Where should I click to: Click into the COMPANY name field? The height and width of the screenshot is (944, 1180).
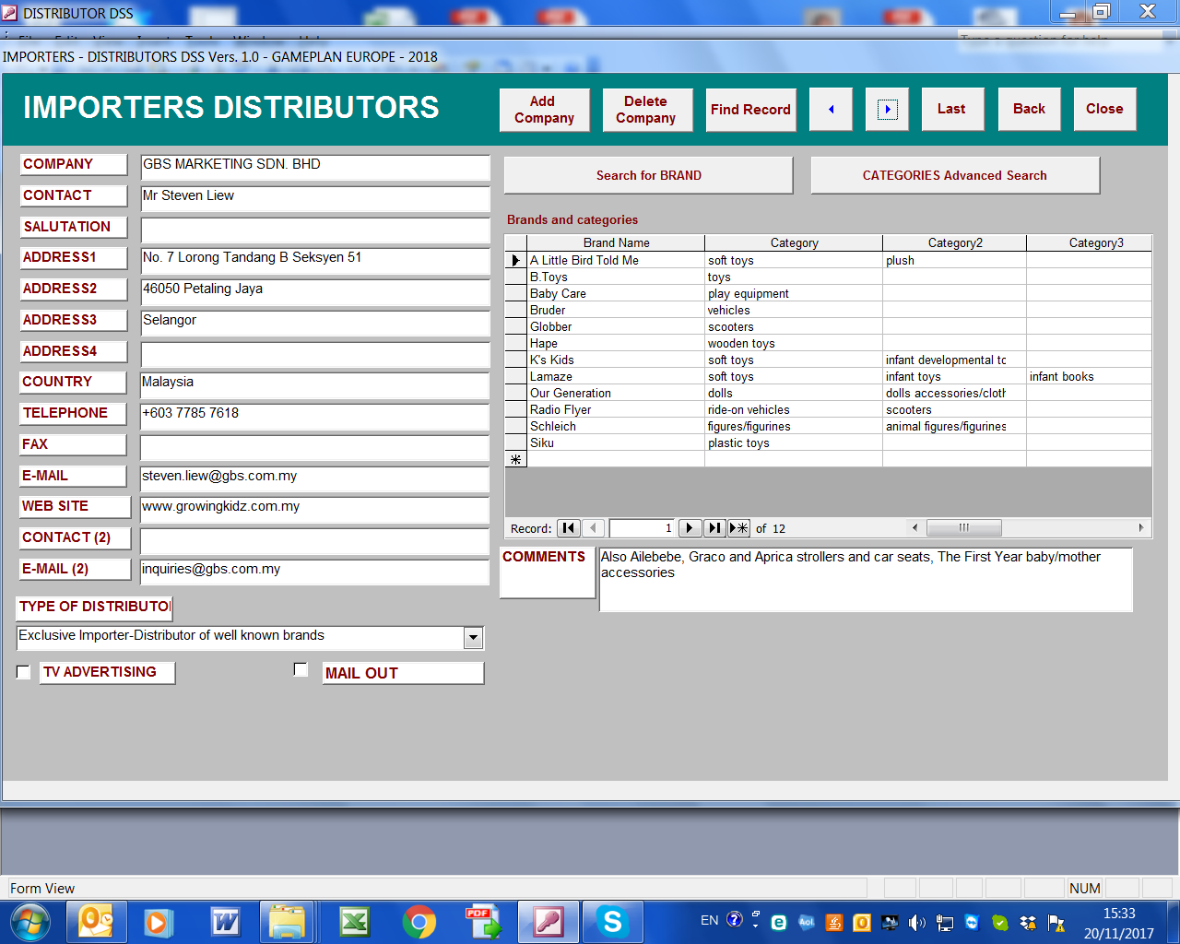click(x=314, y=167)
